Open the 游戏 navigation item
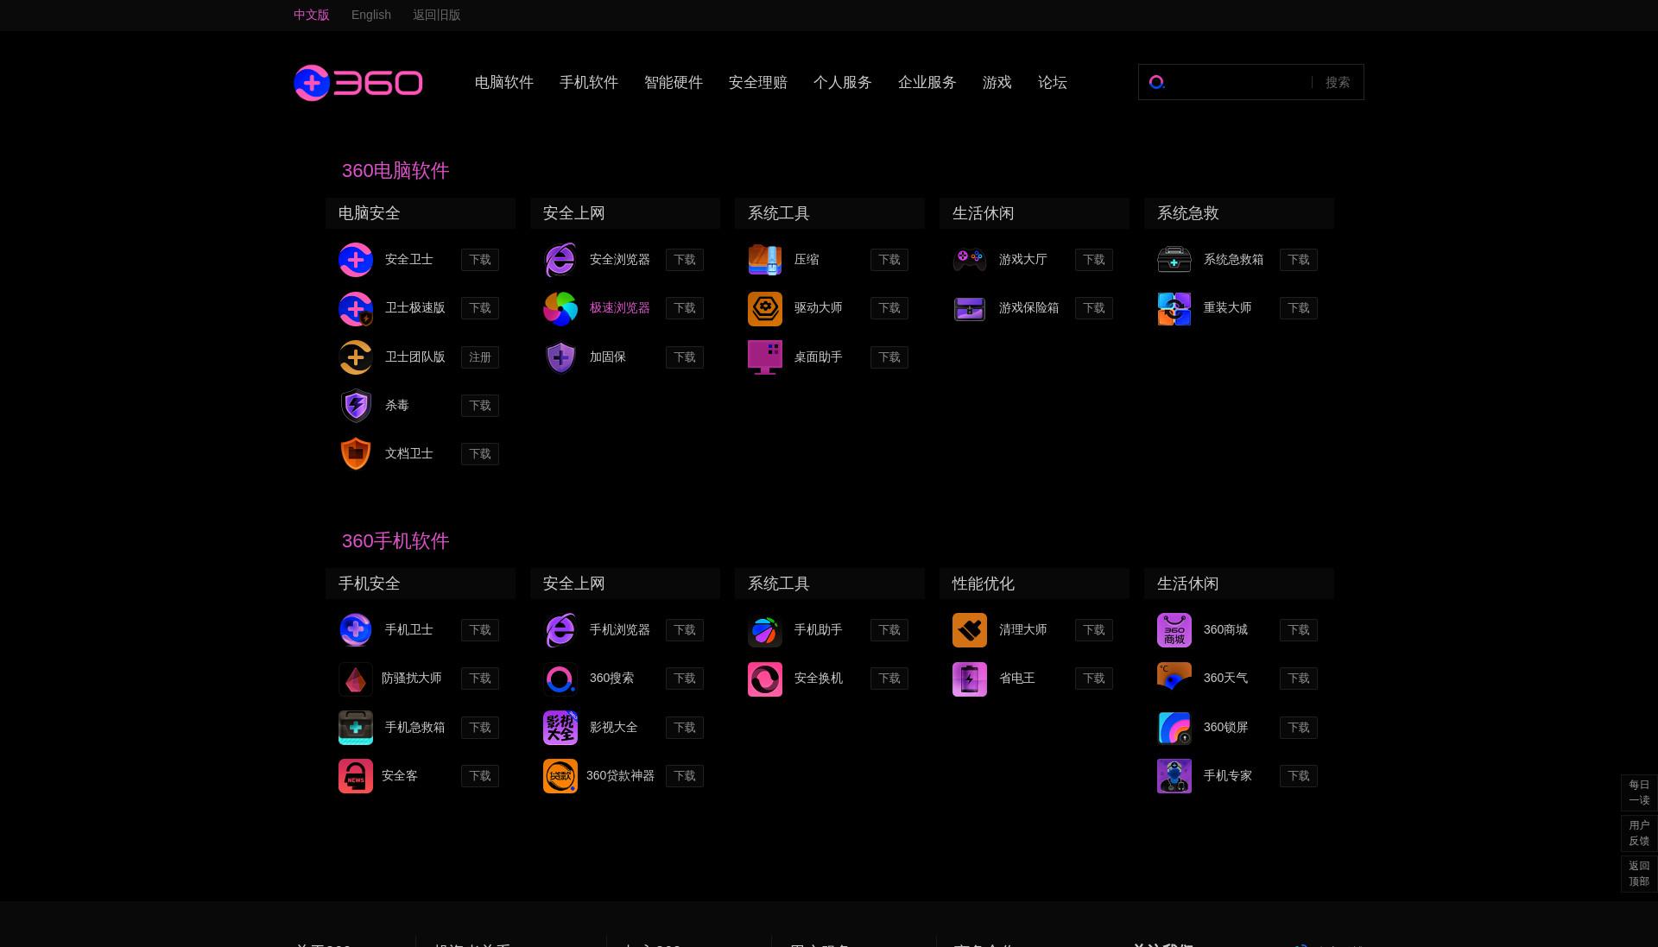The height and width of the screenshot is (947, 1658). [997, 83]
